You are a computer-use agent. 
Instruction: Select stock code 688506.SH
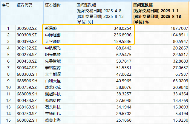[x=27, y=81]
